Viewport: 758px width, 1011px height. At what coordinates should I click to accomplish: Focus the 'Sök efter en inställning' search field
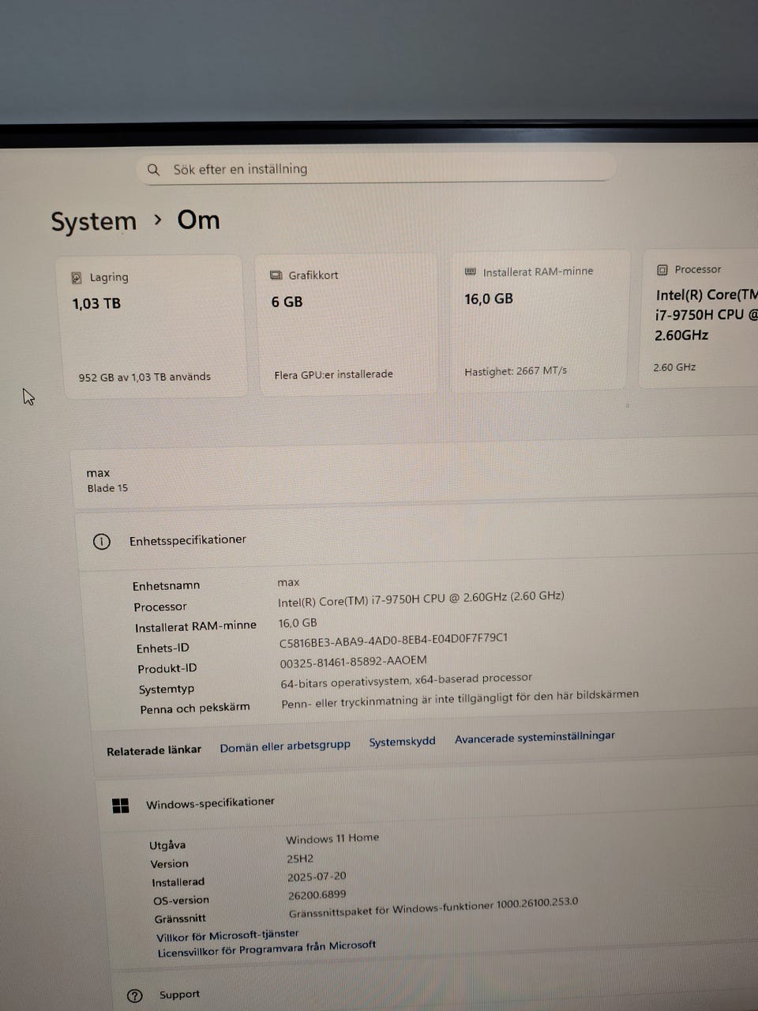pos(376,168)
